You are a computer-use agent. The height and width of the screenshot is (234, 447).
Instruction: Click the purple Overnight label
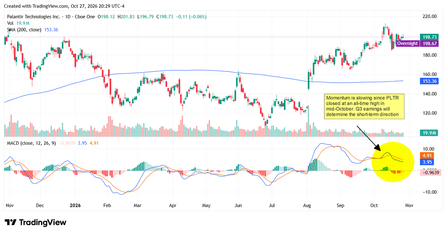(x=407, y=44)
